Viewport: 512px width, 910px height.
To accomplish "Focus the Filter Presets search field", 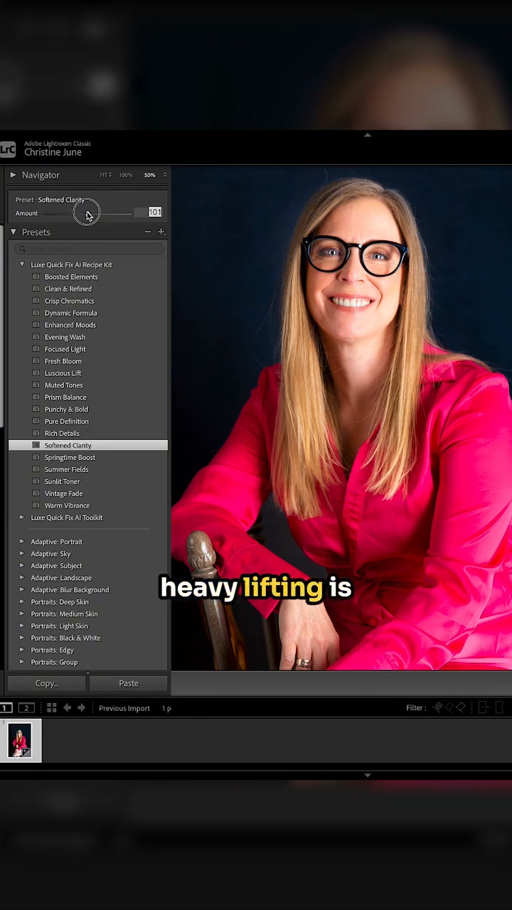I will tap(90, 249).
